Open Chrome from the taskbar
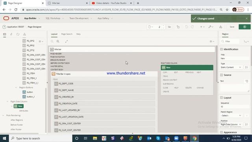 click(194, 138)
